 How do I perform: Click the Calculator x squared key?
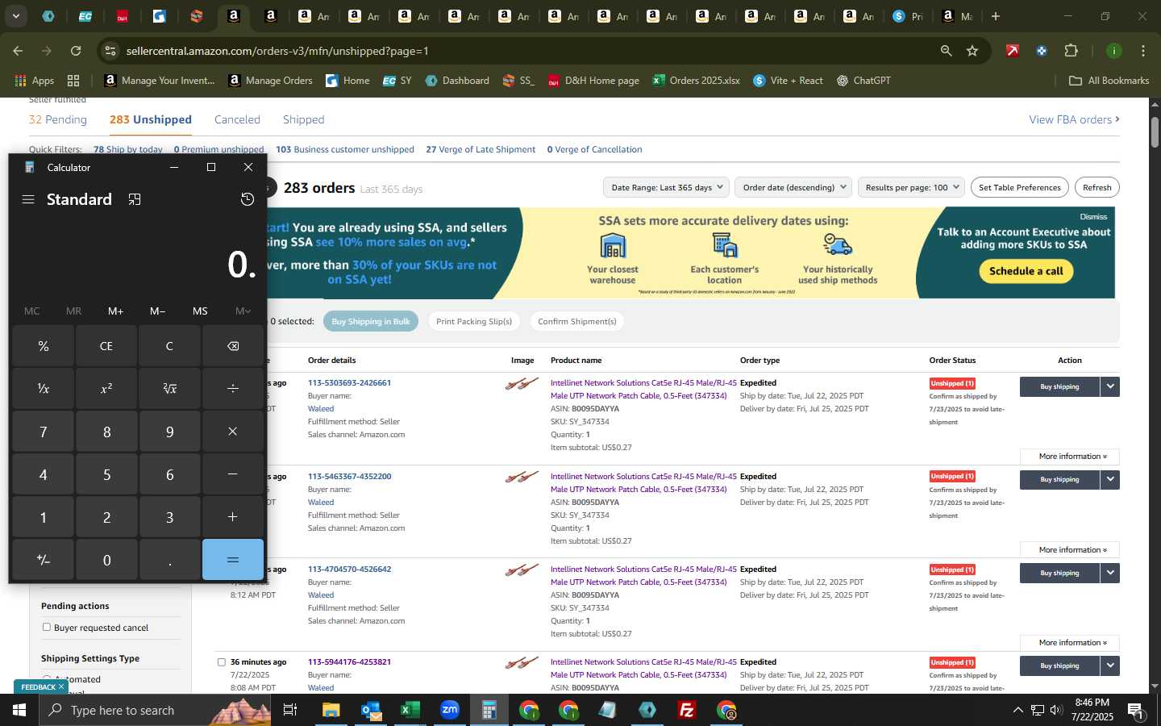click(x=106, y=389)
